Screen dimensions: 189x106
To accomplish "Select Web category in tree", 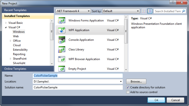I will [16, 36].
